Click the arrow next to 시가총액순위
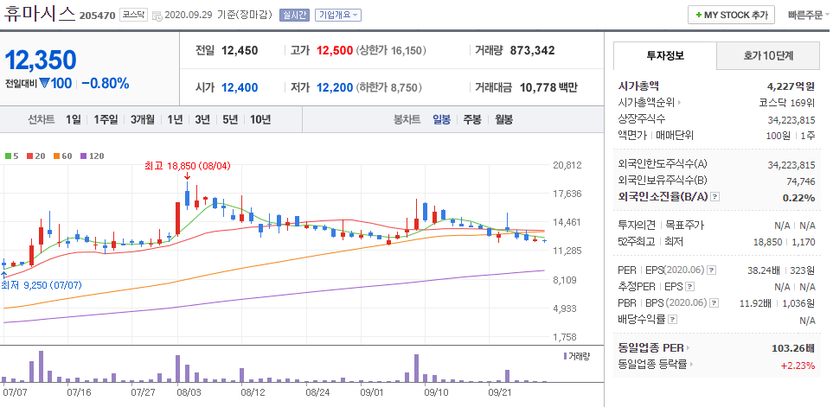The width and height of the screenshot is (833, 407). [679, 103]
